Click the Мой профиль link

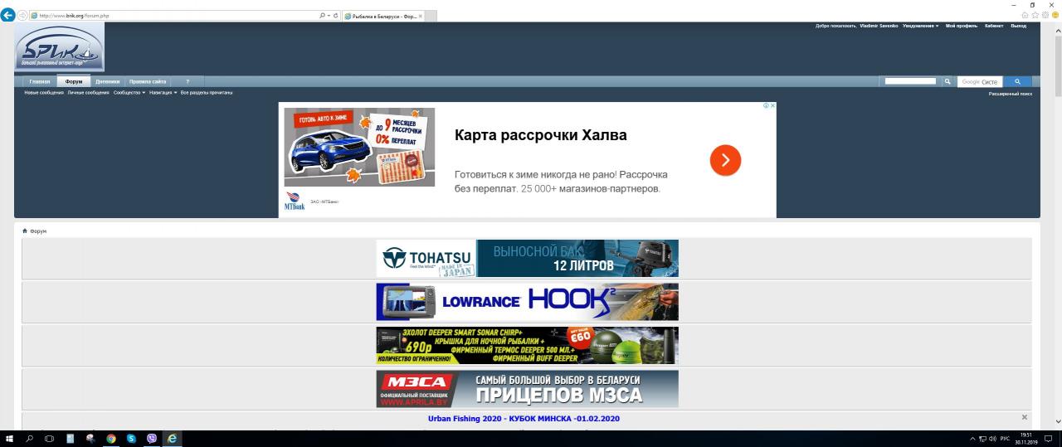coord(961,26)
